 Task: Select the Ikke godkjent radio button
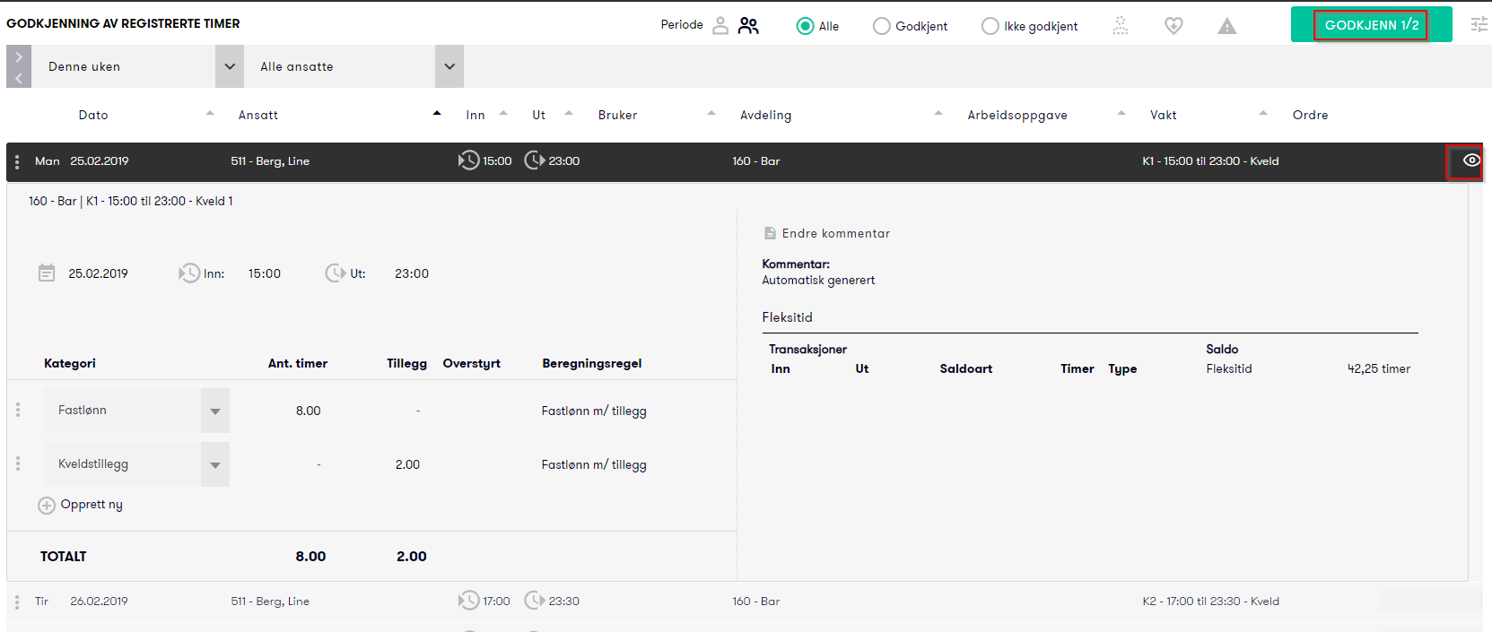pyautogui.click(x=990, y=26)
